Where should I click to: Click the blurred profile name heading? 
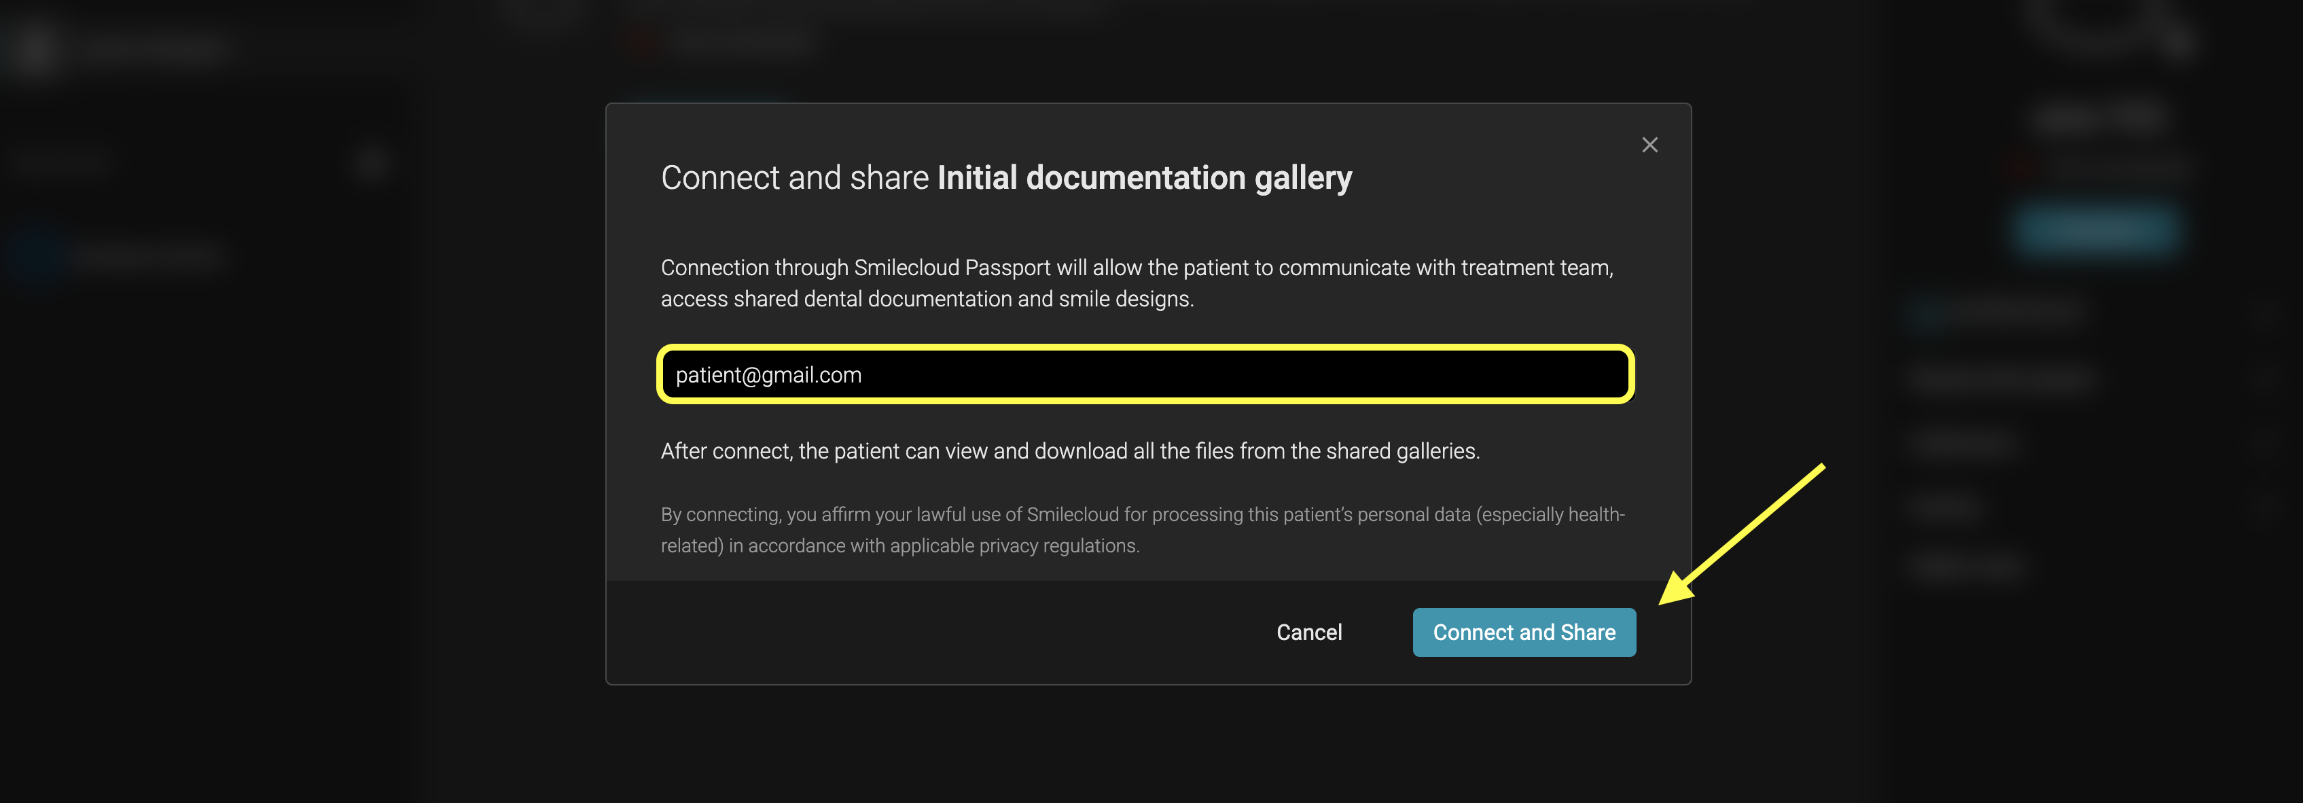(2101, 116)
